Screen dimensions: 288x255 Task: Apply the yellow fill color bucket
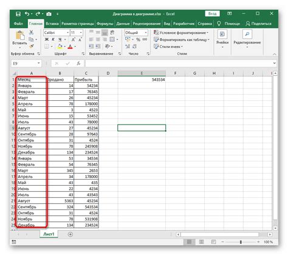pos(60,47)
